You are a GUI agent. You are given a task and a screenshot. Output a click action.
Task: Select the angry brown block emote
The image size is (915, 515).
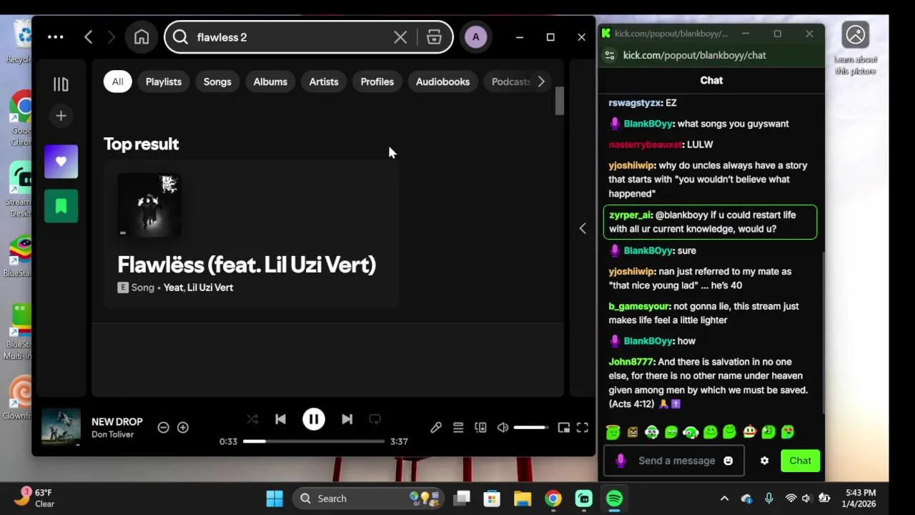click(633, 431)
